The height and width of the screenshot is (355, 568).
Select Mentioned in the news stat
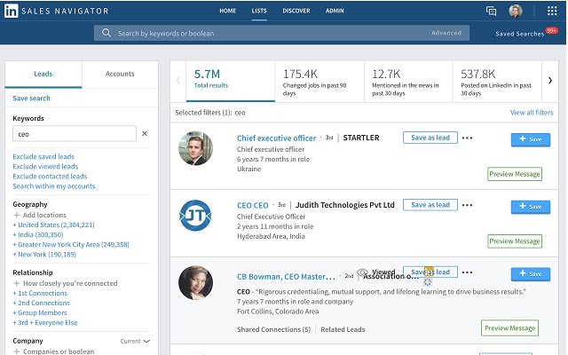(x=408, y=81)
